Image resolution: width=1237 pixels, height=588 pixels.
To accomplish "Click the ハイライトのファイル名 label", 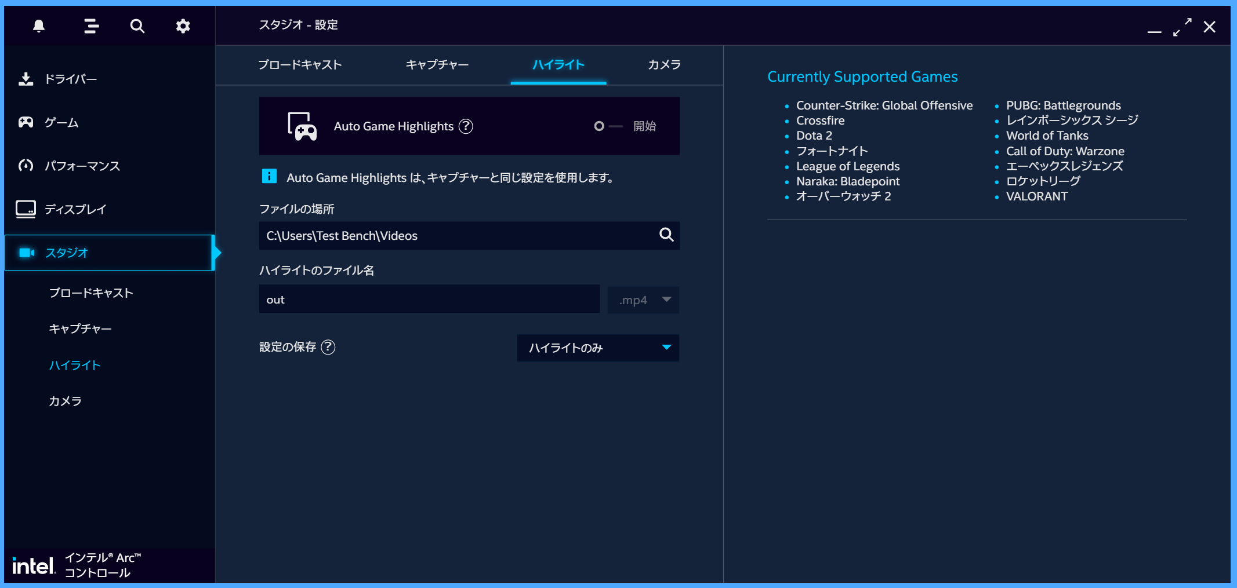I will (316, 271).
